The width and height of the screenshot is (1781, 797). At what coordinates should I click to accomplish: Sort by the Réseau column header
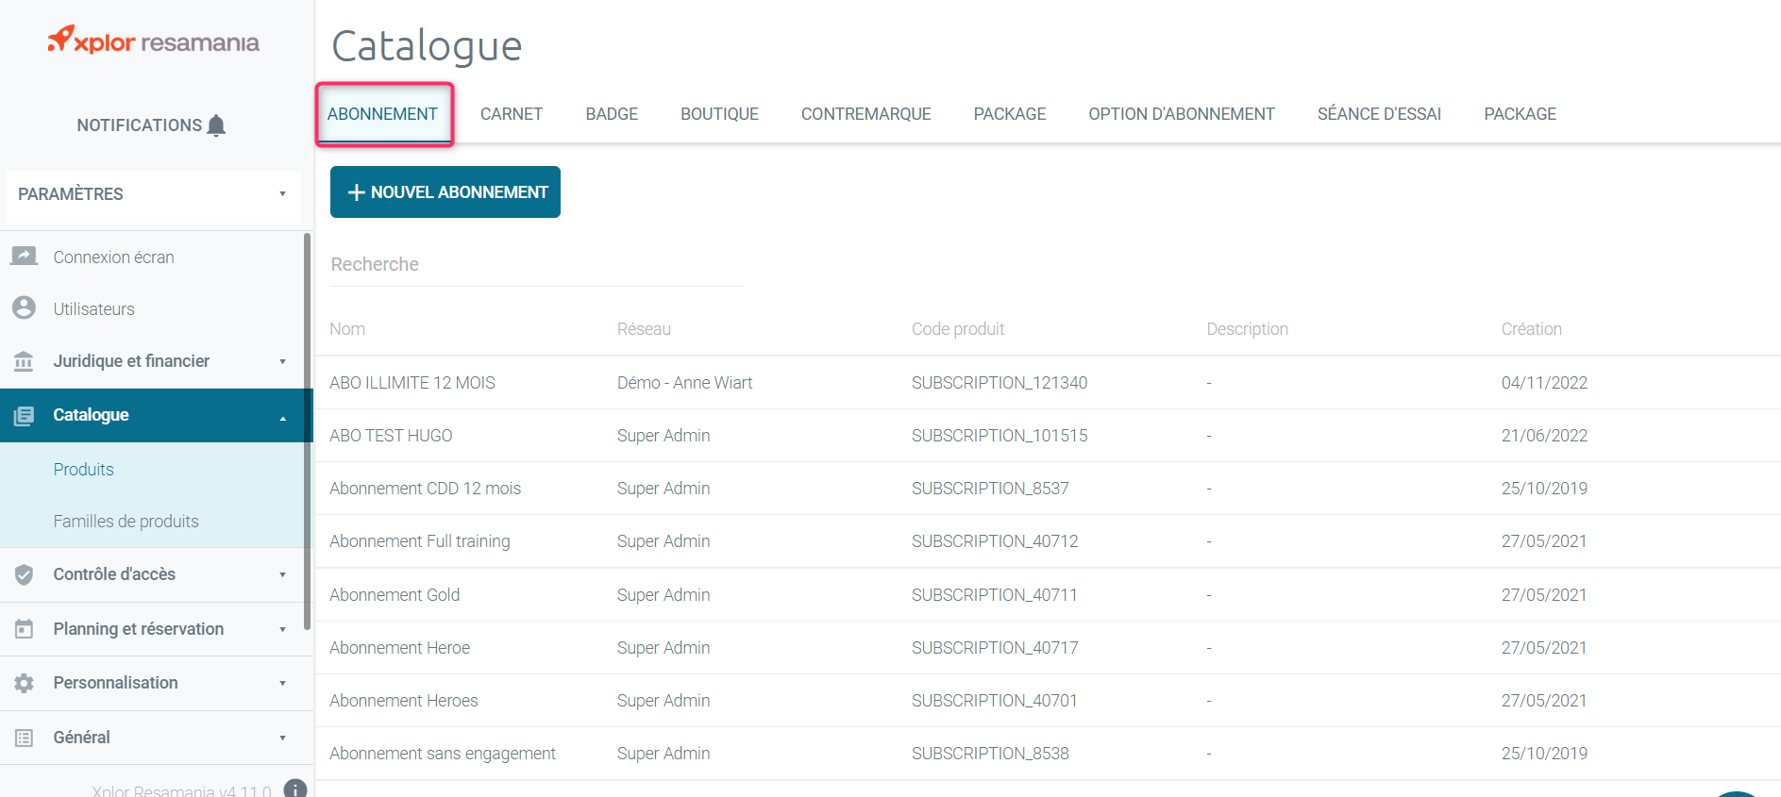644,329
